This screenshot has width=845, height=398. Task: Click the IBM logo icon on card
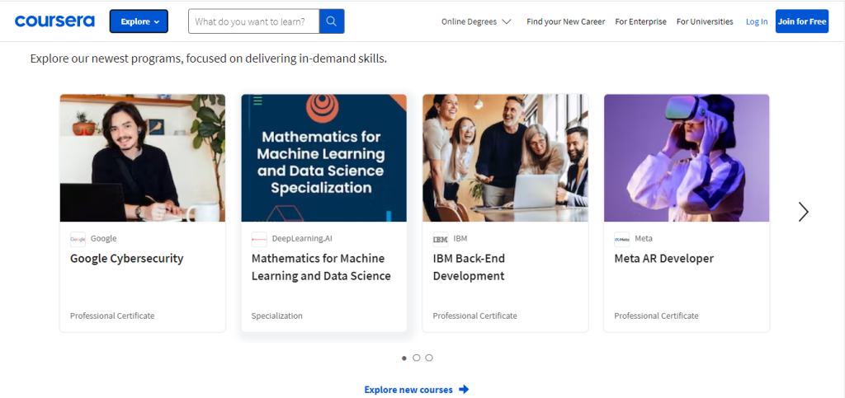[x=441, y=239]
